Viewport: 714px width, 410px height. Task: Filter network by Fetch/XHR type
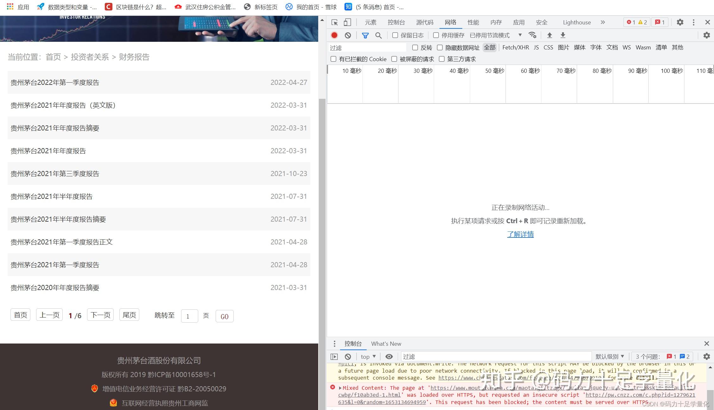tap(515, 47)
